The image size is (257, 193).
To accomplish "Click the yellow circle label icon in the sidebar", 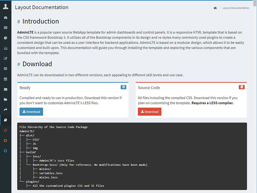I will [x=5, y=141].
